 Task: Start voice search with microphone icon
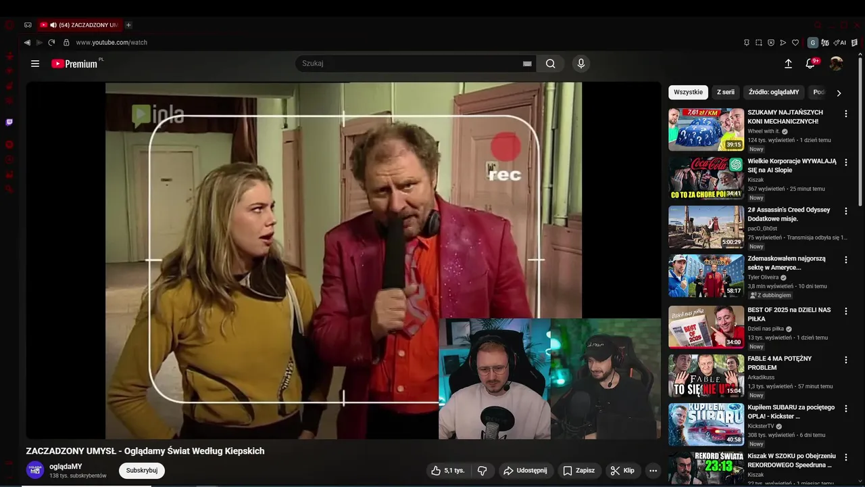(x=580, y=64)
